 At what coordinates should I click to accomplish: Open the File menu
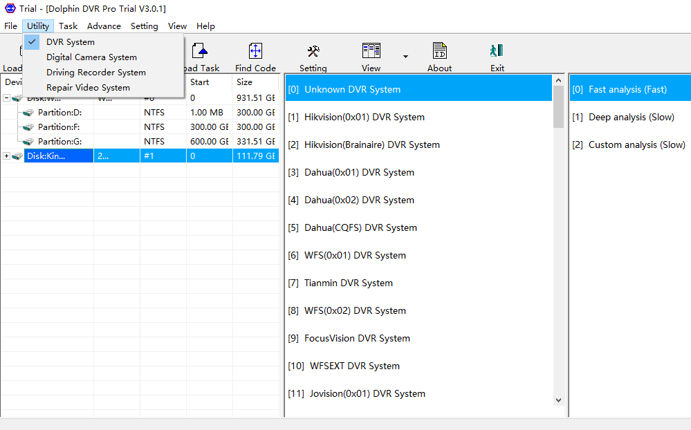click(x=10, y=26)
